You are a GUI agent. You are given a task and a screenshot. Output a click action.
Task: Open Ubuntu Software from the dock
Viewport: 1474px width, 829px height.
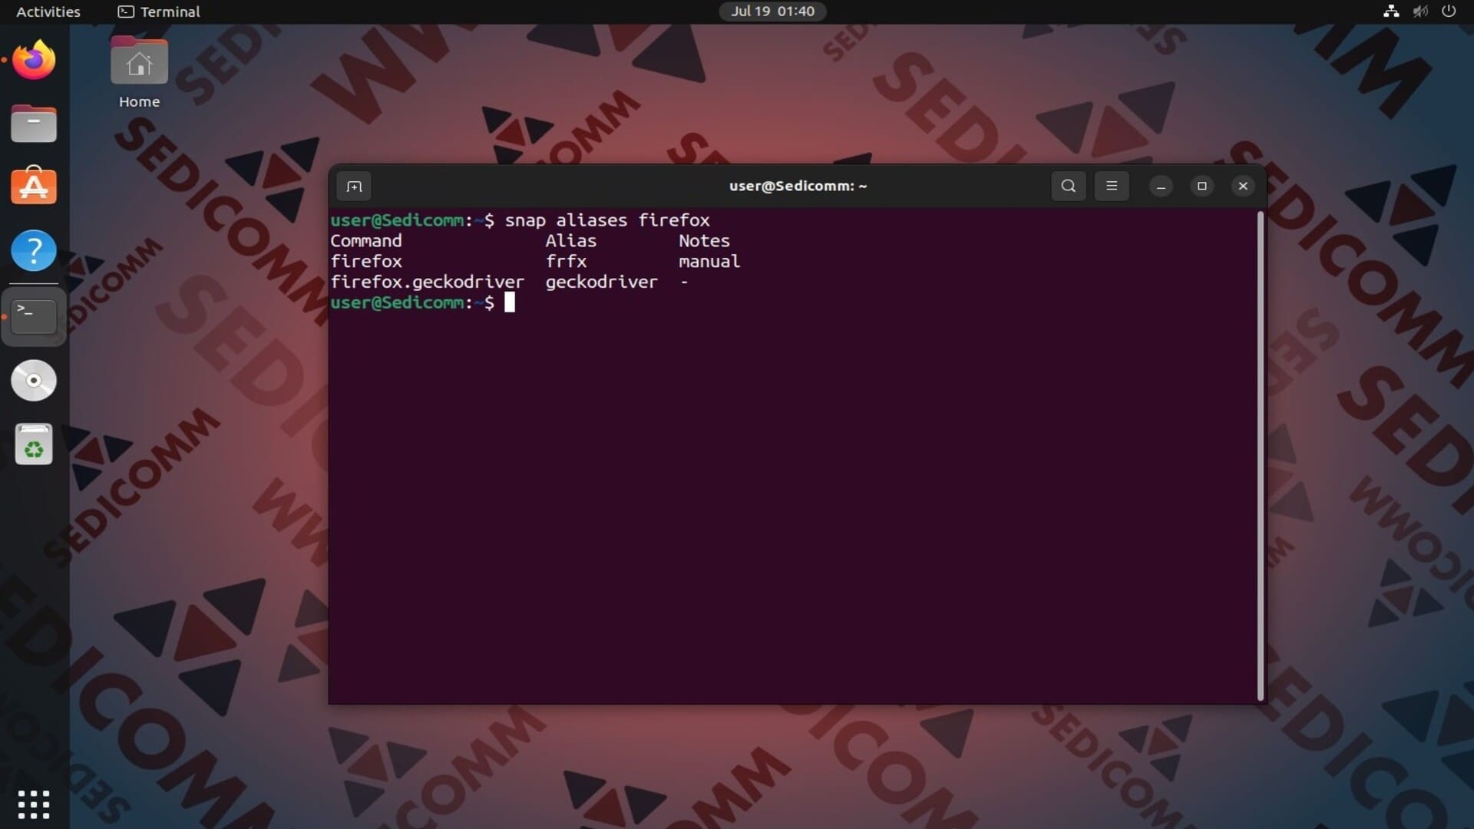point(34,187)
